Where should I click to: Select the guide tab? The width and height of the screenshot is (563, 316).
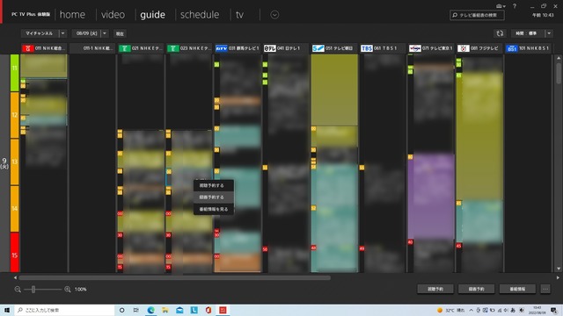152,15
